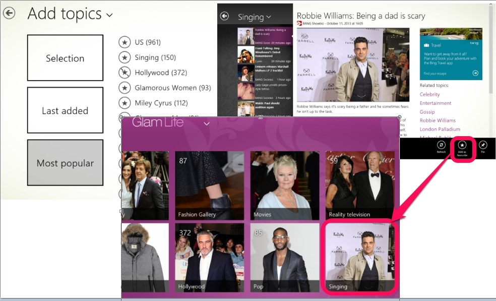Open the Reality television tile

pos(360,186)
